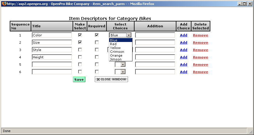This screenshot has height=135, width=254.
Task: Enable Make Select checkbox for Style row
Action: point(80,50)
